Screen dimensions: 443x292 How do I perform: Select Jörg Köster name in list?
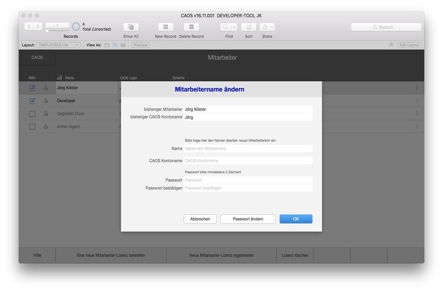pos(67,88)
